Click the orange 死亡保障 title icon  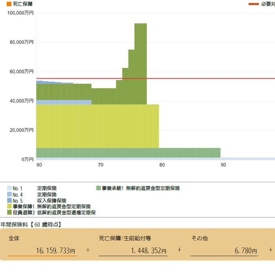tap(9, 4)
